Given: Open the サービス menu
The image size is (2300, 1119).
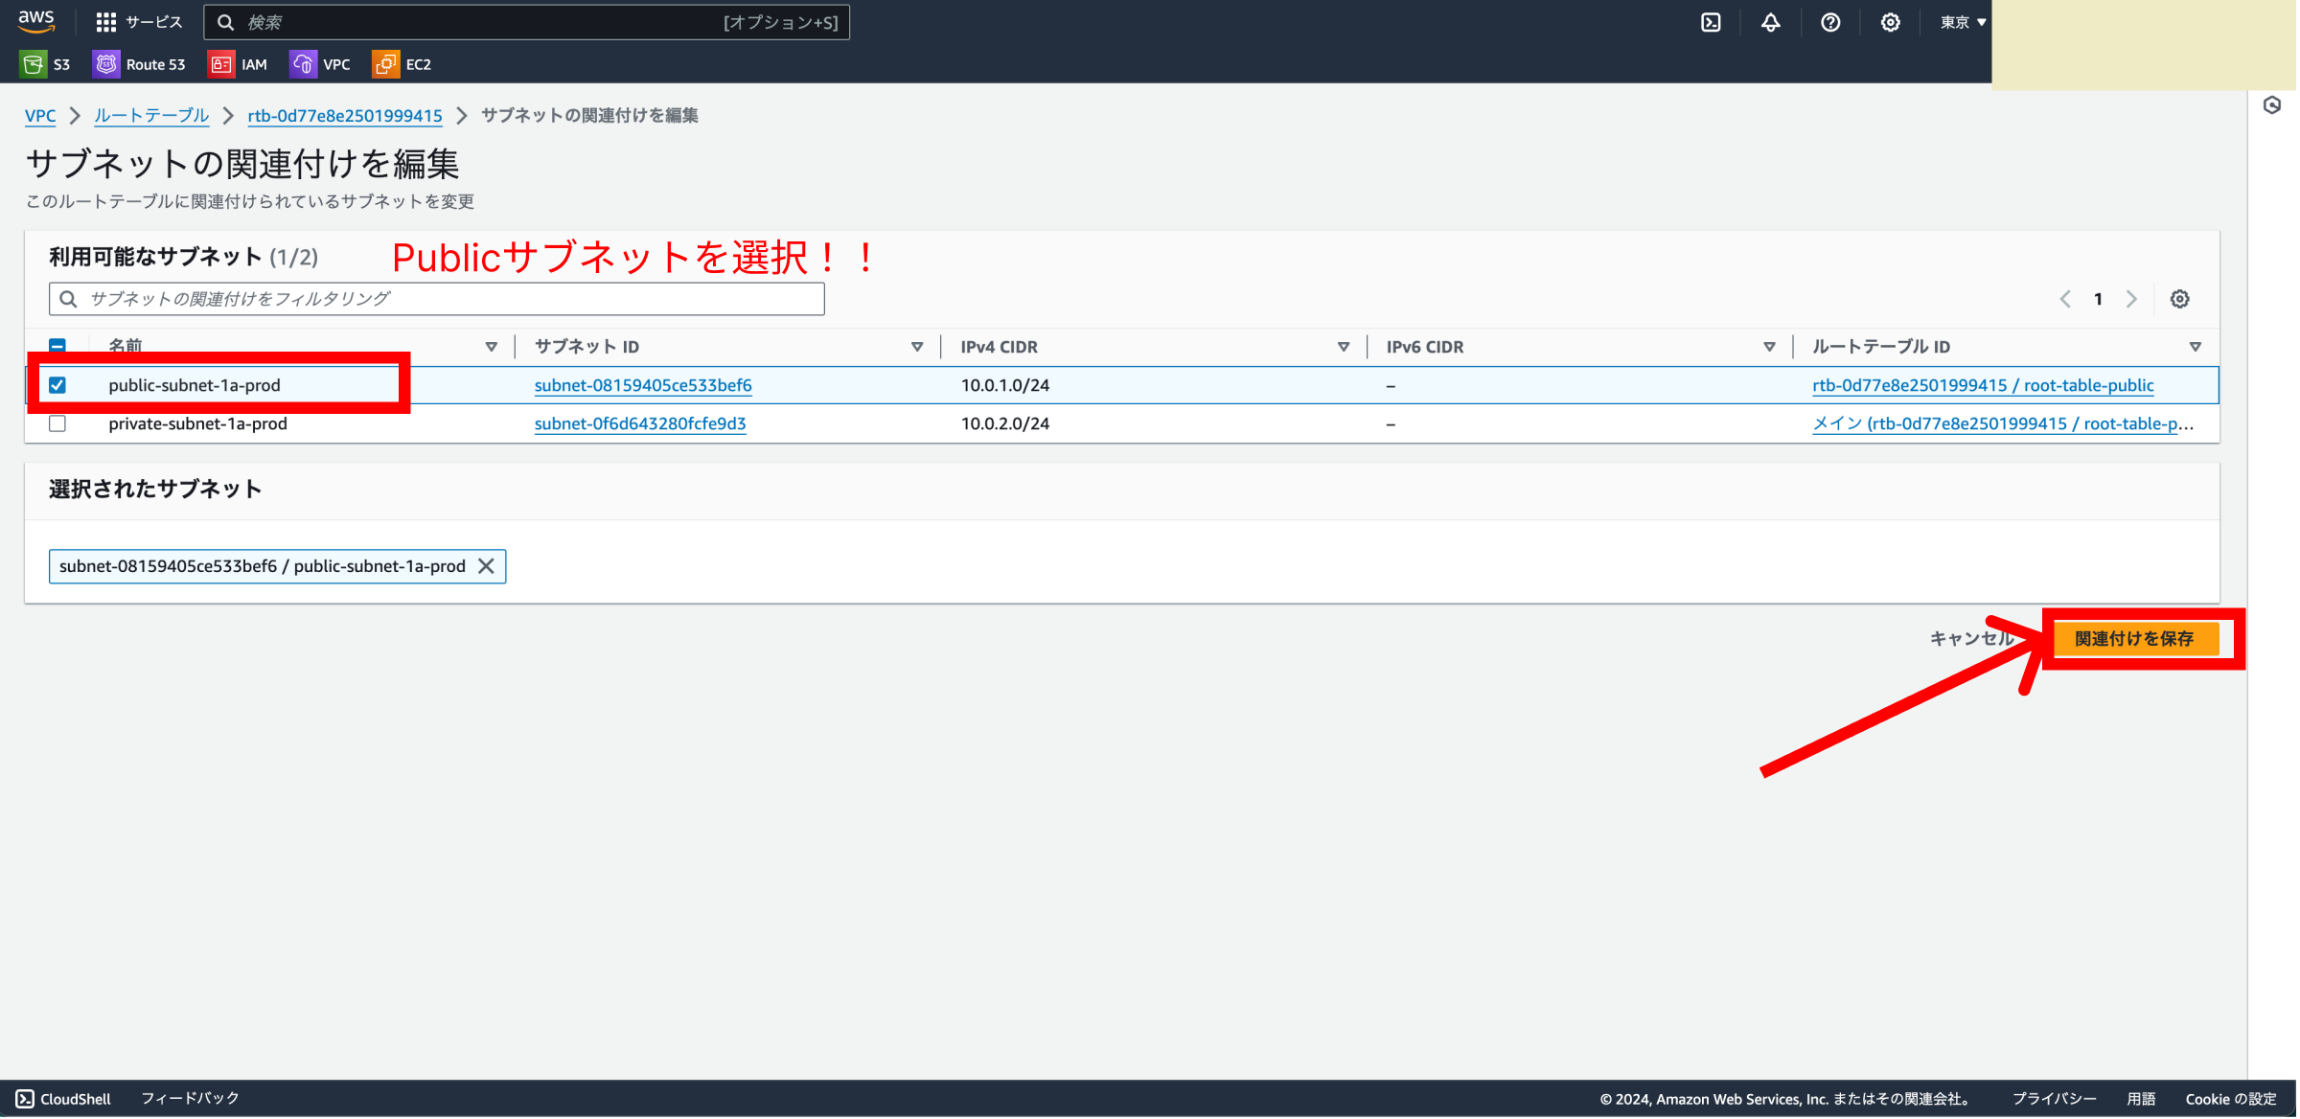Looking at the screenshot, I should [x=140, y=22].
